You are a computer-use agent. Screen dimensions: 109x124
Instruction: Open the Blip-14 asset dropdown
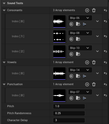point(80,70)
